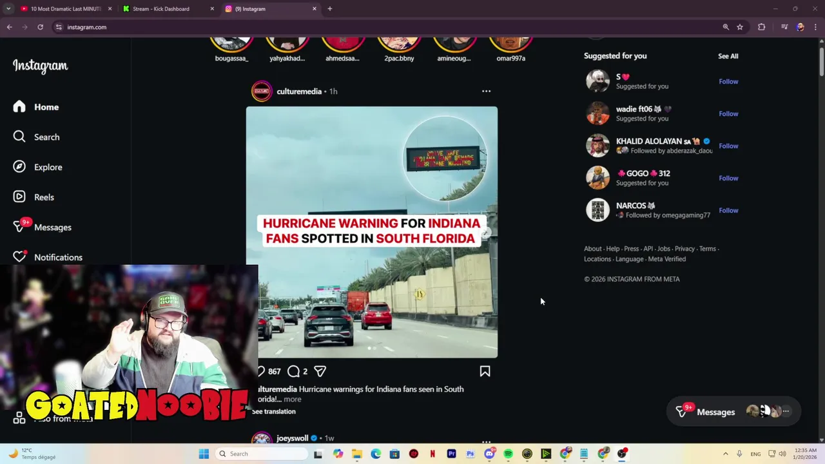The height and width of the screenshot is (464, 825).
Task: Open Reels from the sidebar
Action: [x=34, y=197]
